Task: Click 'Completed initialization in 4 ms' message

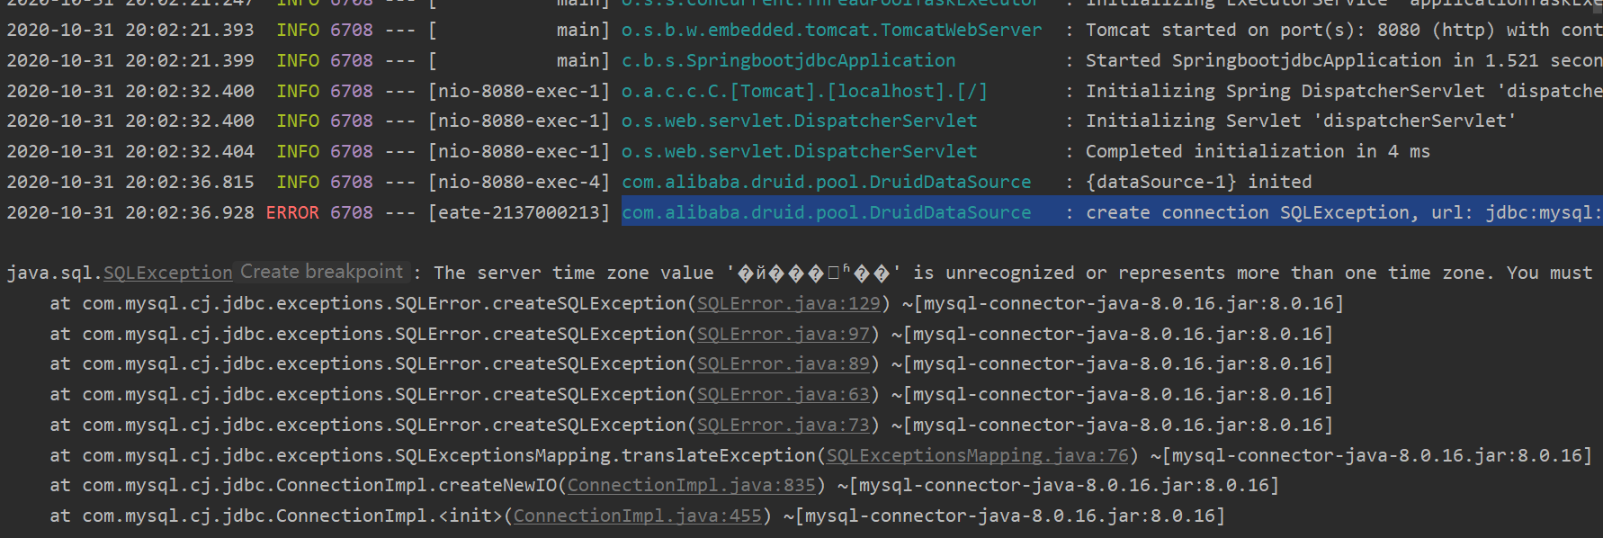Action: pos(1258,151)
